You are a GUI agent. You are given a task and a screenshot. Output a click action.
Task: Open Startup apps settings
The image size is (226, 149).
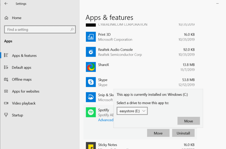coord(17,115)
